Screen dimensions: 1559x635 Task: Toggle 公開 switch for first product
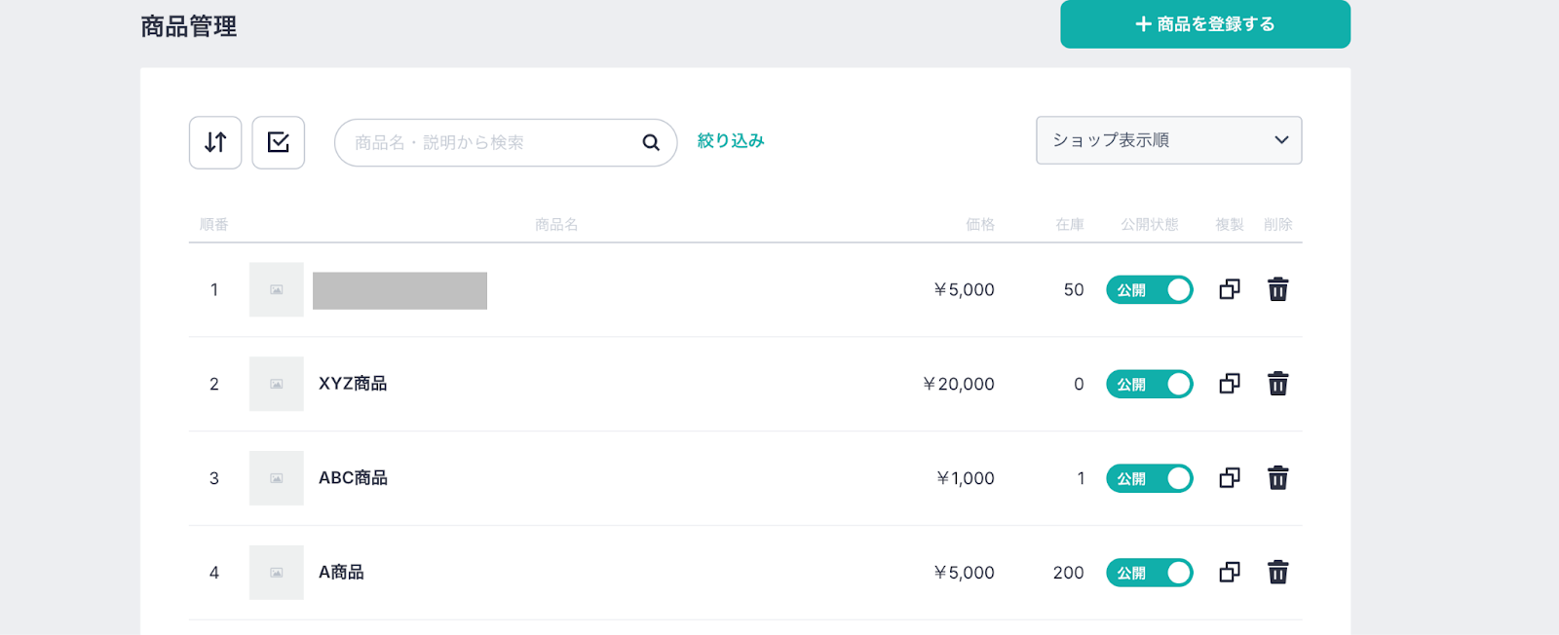pos(1150,290)
